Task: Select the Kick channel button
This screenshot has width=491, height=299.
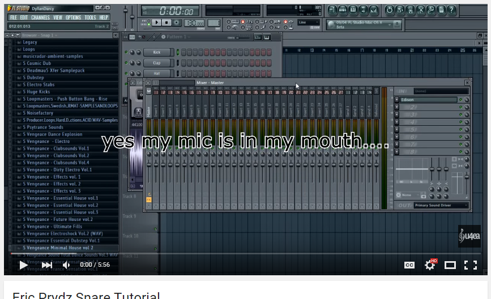Action: pyautogui.click(x=158, y=52)
